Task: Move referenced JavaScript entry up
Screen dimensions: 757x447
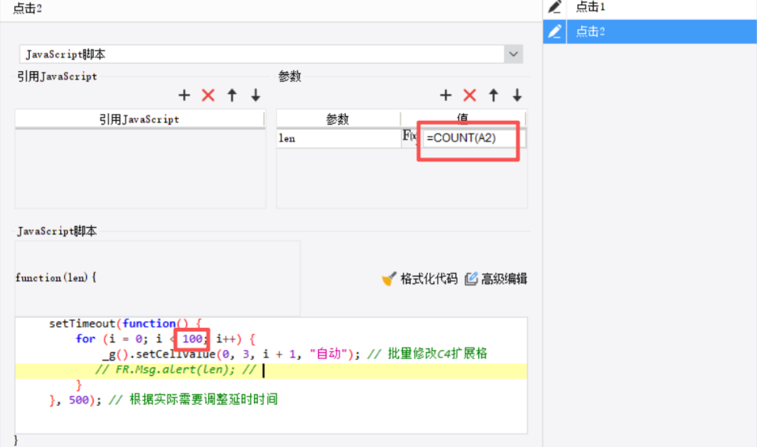Action: 232,95
